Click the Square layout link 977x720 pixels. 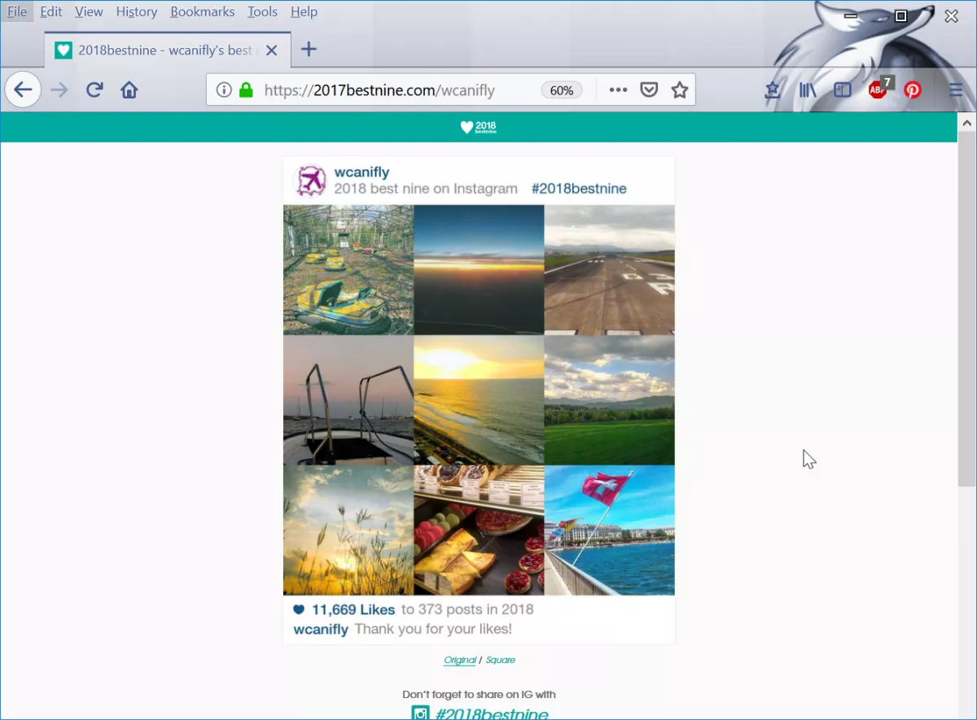[500, 660]
